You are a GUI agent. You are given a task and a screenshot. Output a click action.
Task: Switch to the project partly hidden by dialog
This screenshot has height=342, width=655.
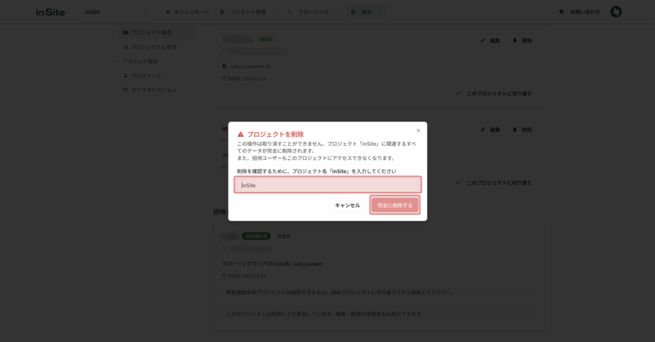pyautogui.click(x=494, y=183)
